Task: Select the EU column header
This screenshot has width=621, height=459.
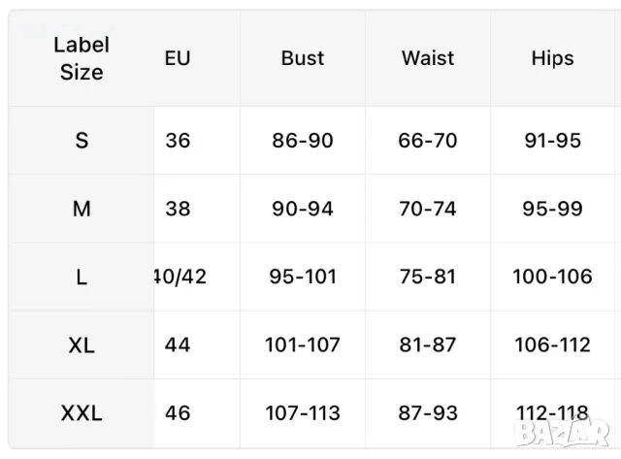Action: 178,58
